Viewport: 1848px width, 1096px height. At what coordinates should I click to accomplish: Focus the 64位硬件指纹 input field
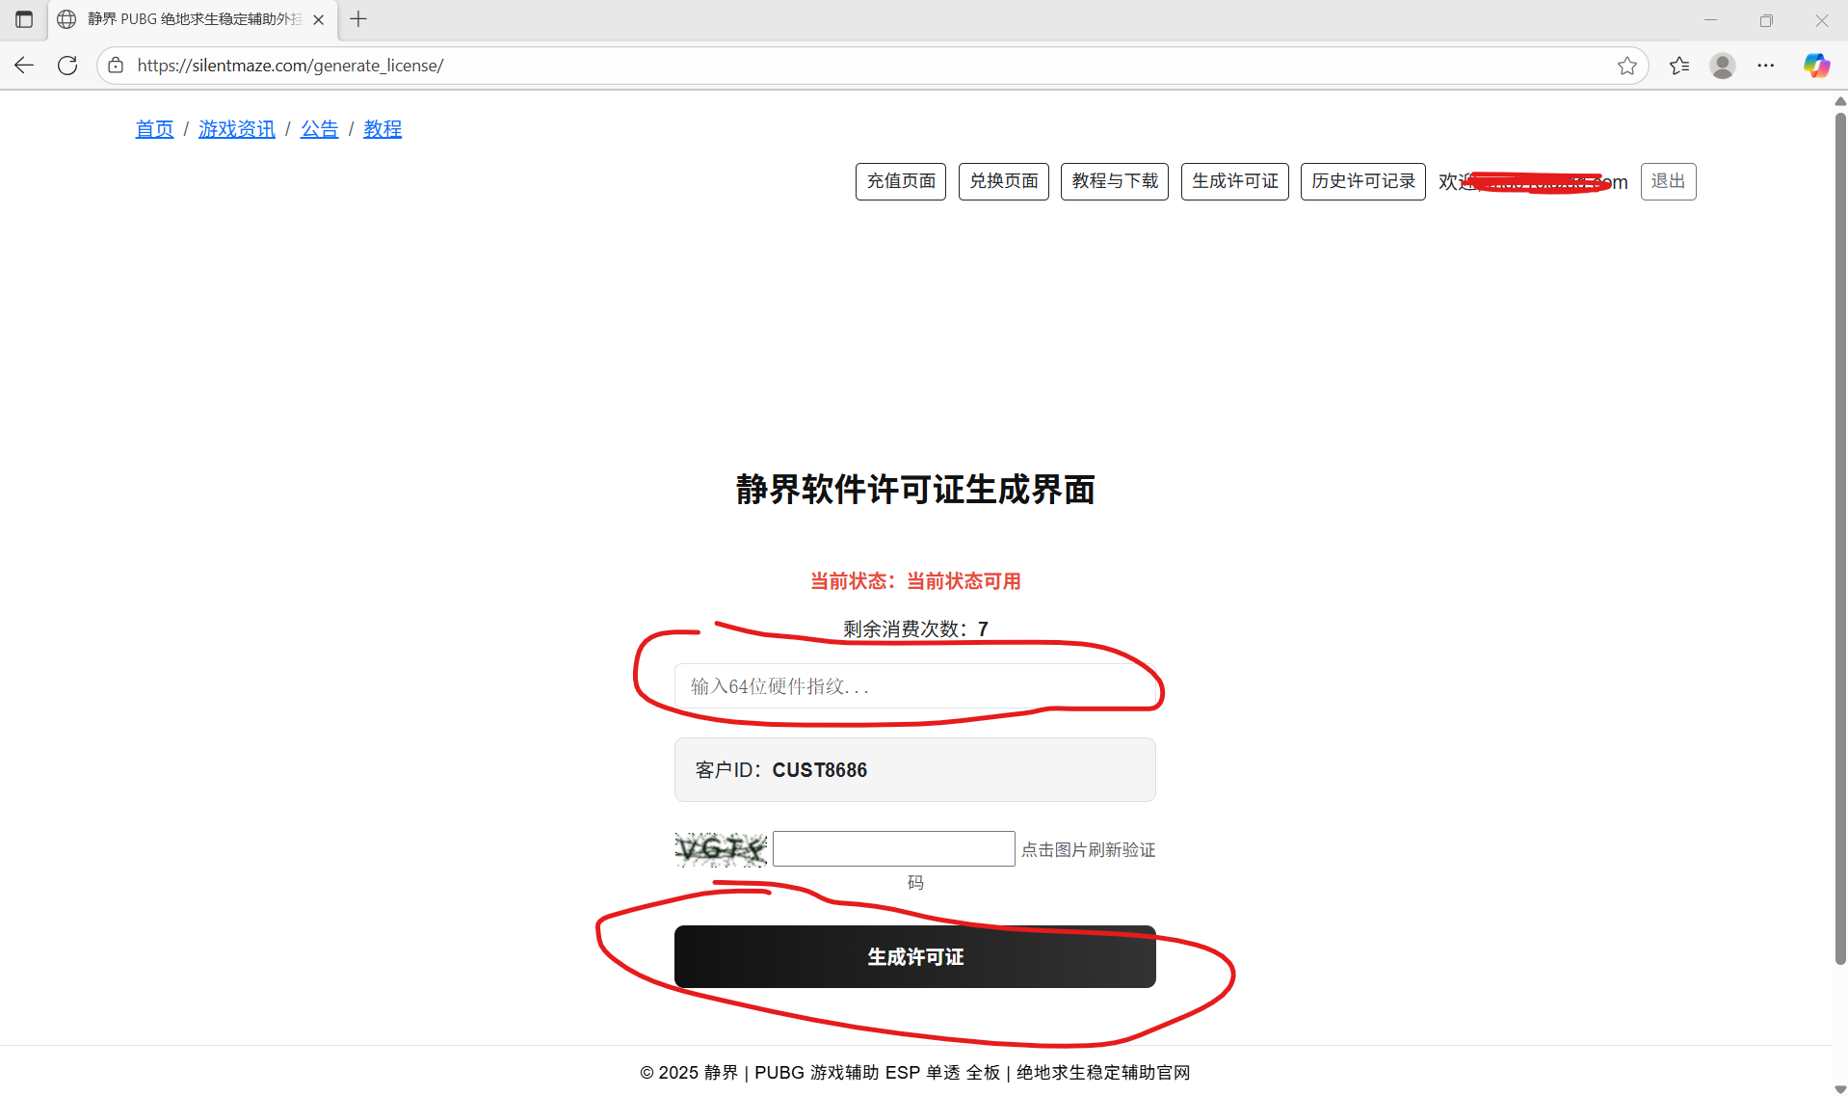pyautogui.click(x=913, y=685)
